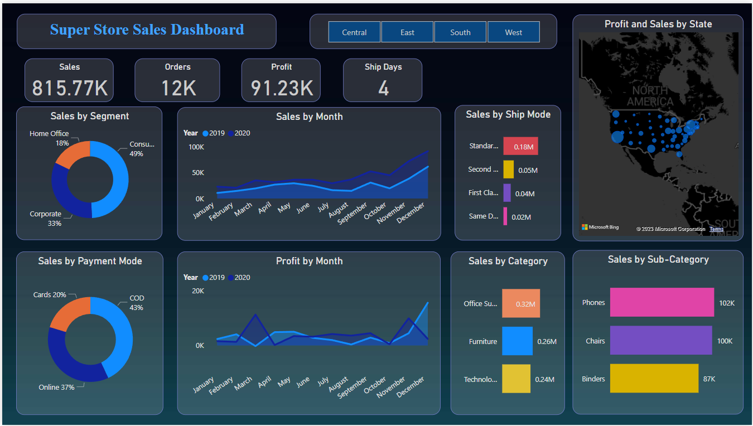Click the Binders bar in Sales by Sub-Category
This screenshot has width=753, height=426.
(654, 378)
